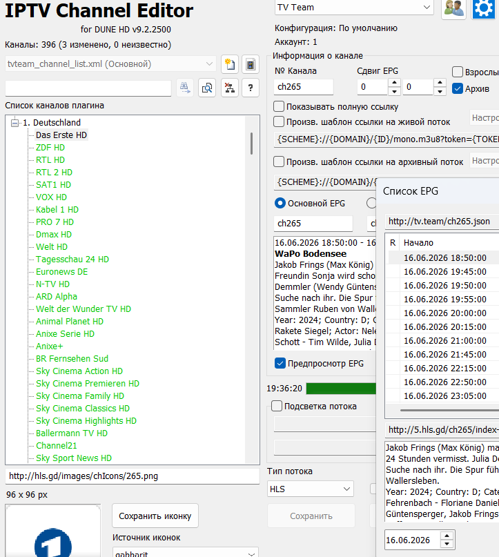
Task: Select RTL 2 HD channel
Action: point(54,173)
